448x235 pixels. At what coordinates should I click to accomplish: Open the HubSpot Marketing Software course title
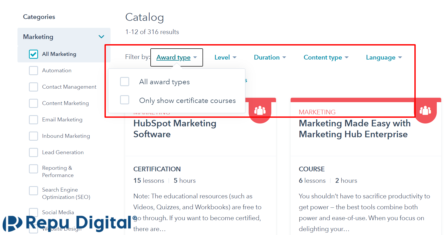(x=175, y=129)
